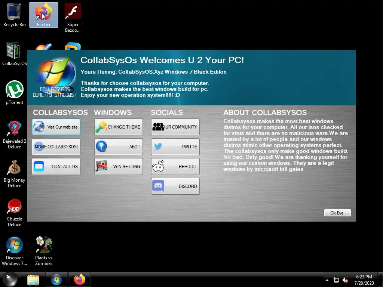The image size is (383, 287).
Task: Click the TWITTE socials button
Action: point(175,146)
